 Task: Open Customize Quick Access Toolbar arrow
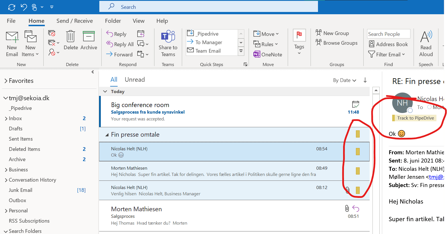tap(52, 7)
